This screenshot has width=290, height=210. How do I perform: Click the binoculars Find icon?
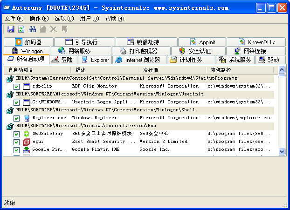[x=32, y=29]
